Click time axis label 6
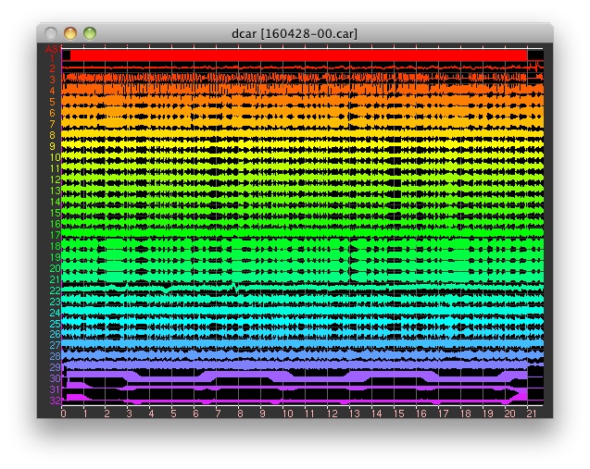The image size is (590, 469). click(x=195, y=413)
